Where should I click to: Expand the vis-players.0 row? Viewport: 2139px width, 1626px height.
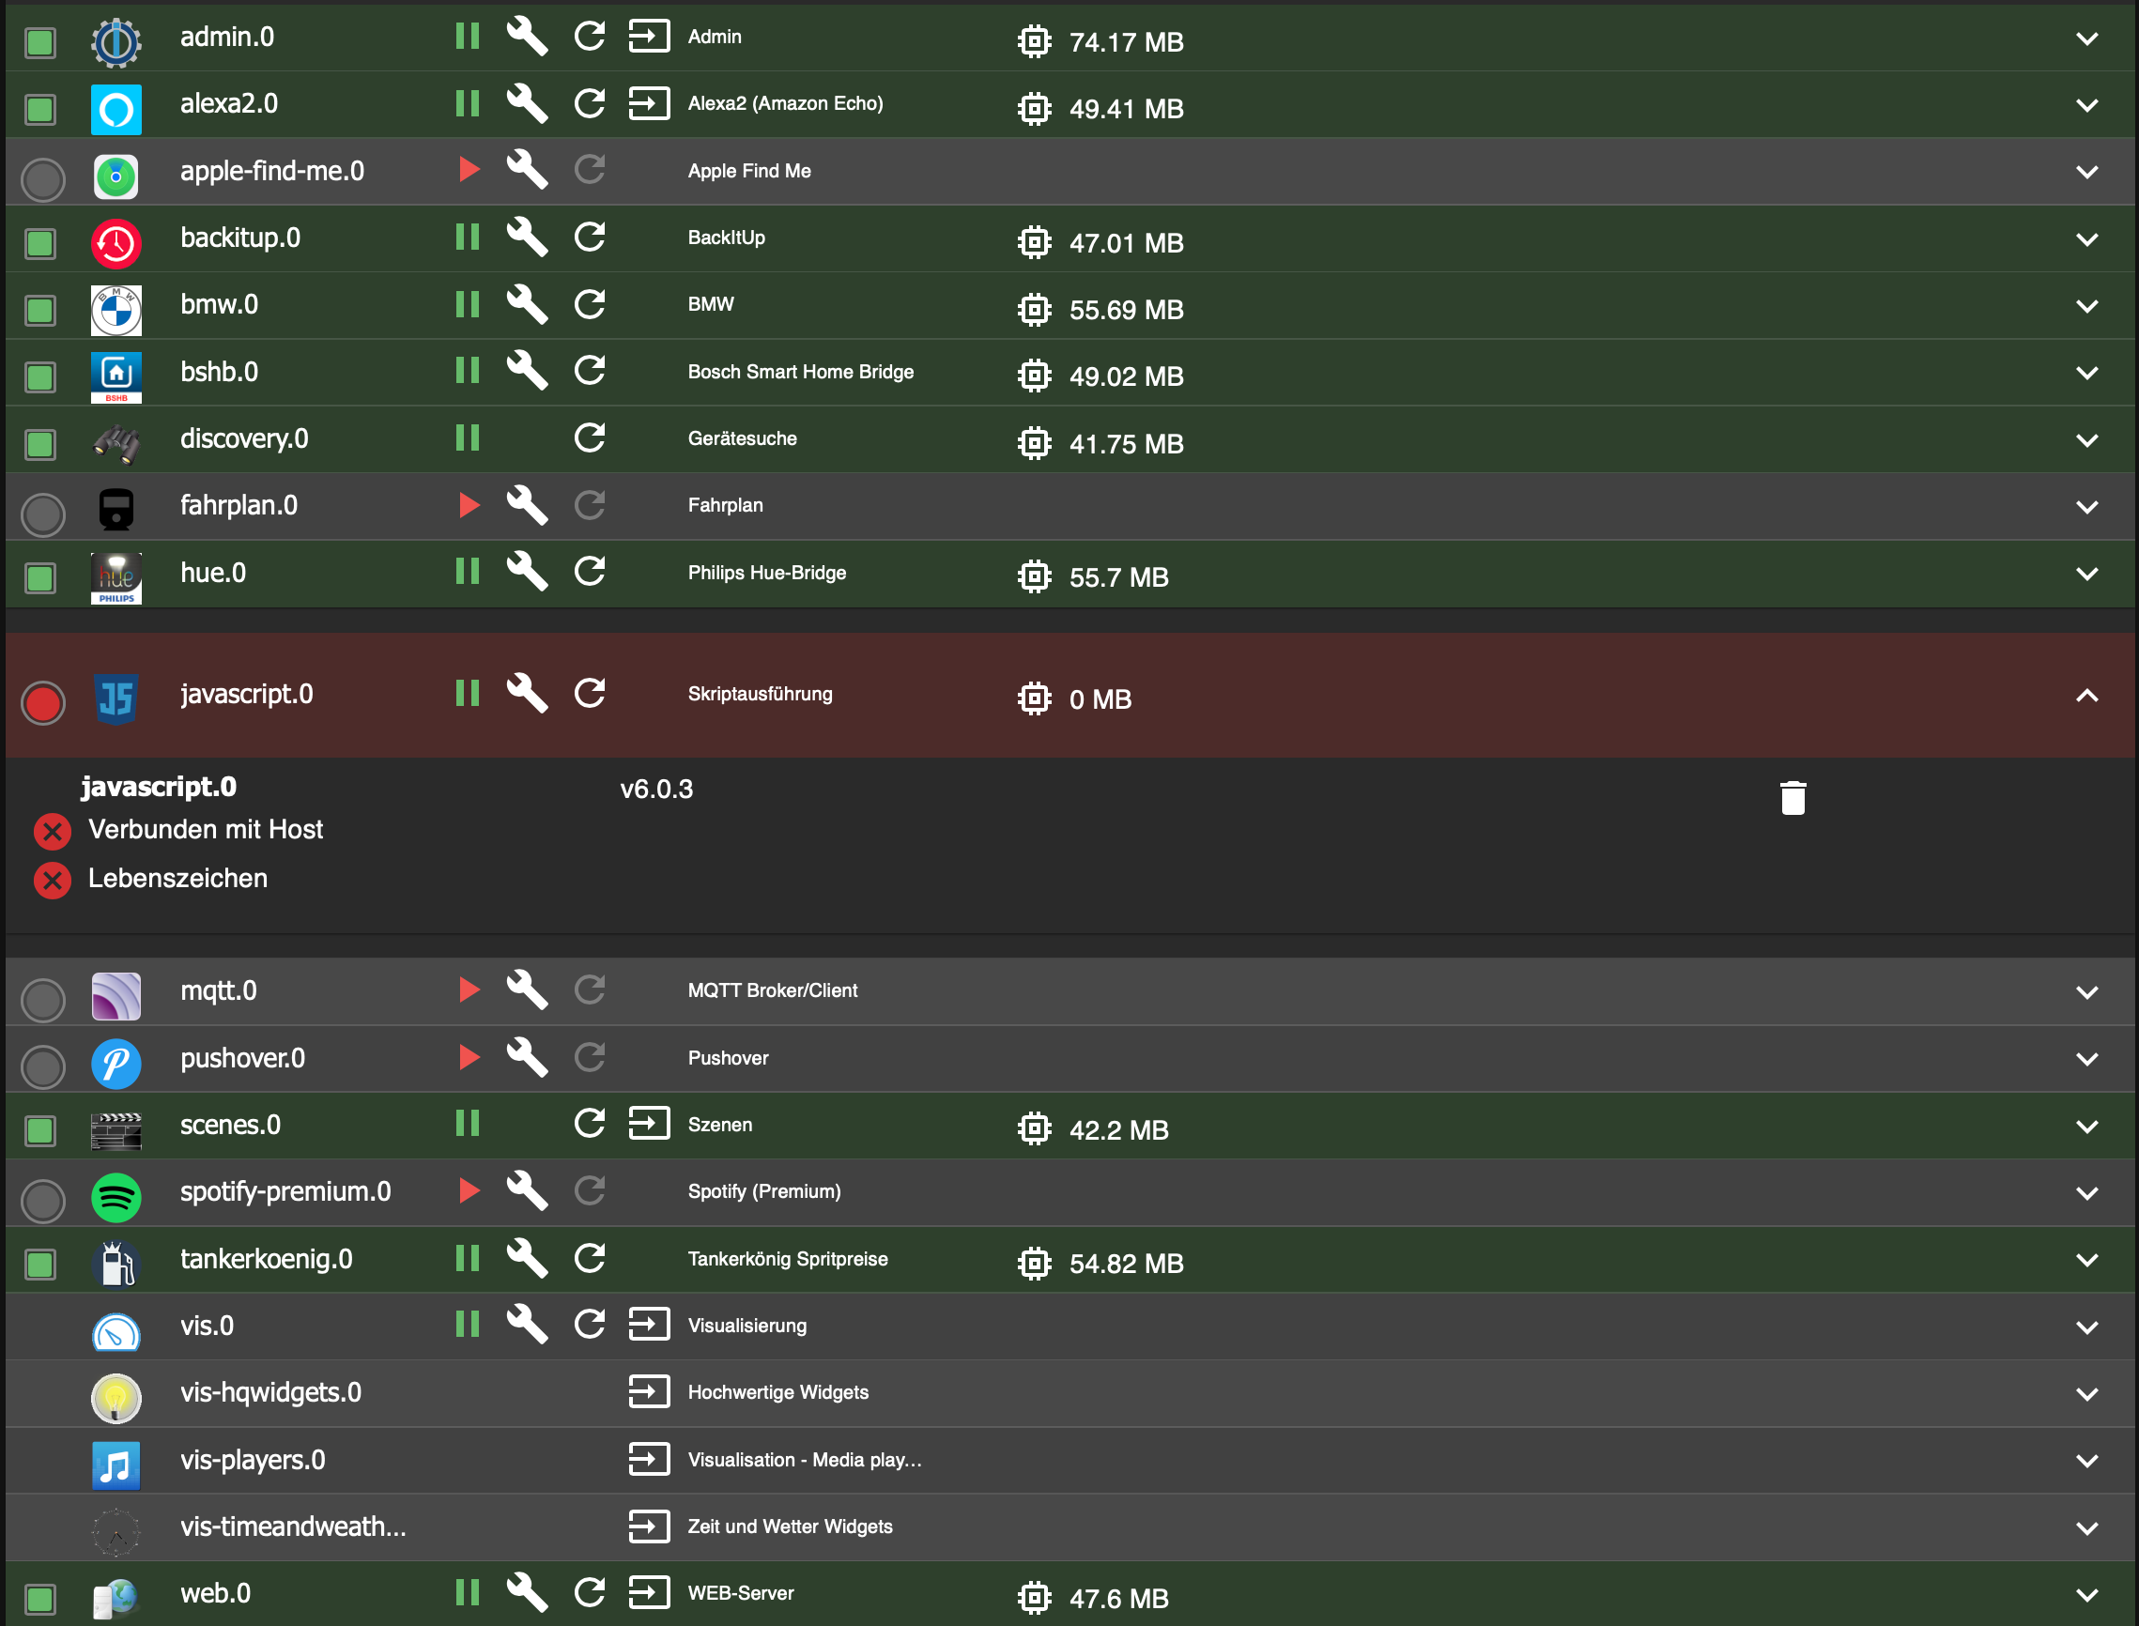tap(2086, 1461)
